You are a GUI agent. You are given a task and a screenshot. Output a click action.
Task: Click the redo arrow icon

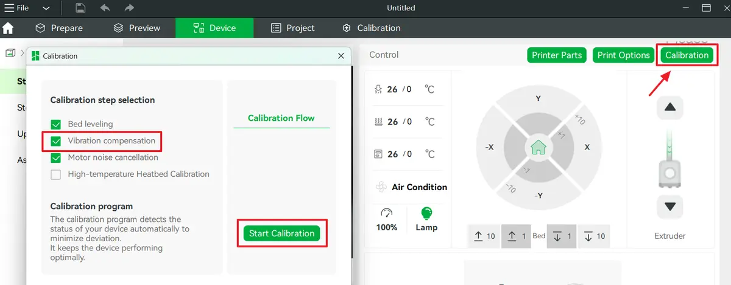129,8
